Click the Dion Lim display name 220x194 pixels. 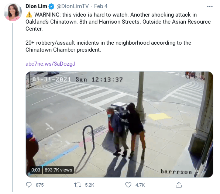point(36,6)
